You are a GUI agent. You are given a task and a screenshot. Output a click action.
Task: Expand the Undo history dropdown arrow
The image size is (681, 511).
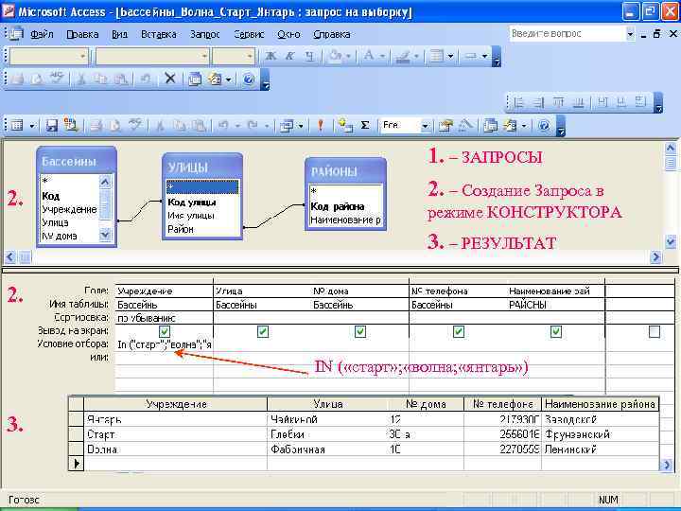[237, 126]
